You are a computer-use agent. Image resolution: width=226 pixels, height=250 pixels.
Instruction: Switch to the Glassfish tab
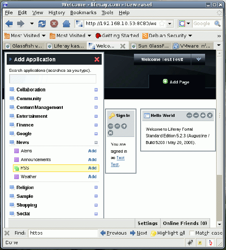click(24, 46)
